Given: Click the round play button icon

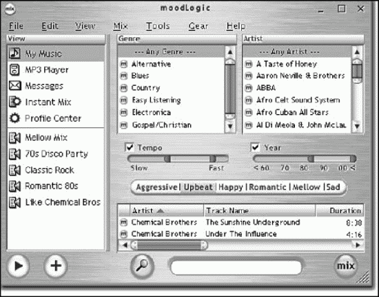Looking at the screenshot, I should [18, 266].
